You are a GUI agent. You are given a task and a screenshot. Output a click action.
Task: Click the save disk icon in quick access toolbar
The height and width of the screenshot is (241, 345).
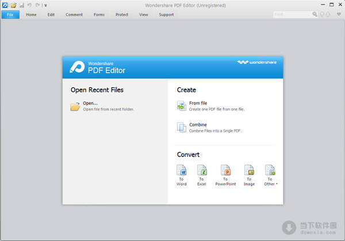(22, 5)
